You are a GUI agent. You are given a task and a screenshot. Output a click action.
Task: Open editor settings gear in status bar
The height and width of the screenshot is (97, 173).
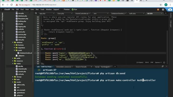point(164,63)
